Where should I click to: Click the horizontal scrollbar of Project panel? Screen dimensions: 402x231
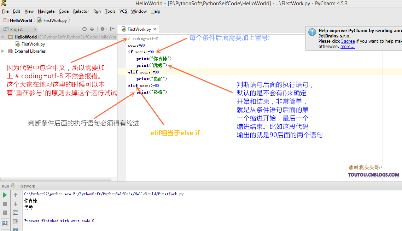coord(56,179)
